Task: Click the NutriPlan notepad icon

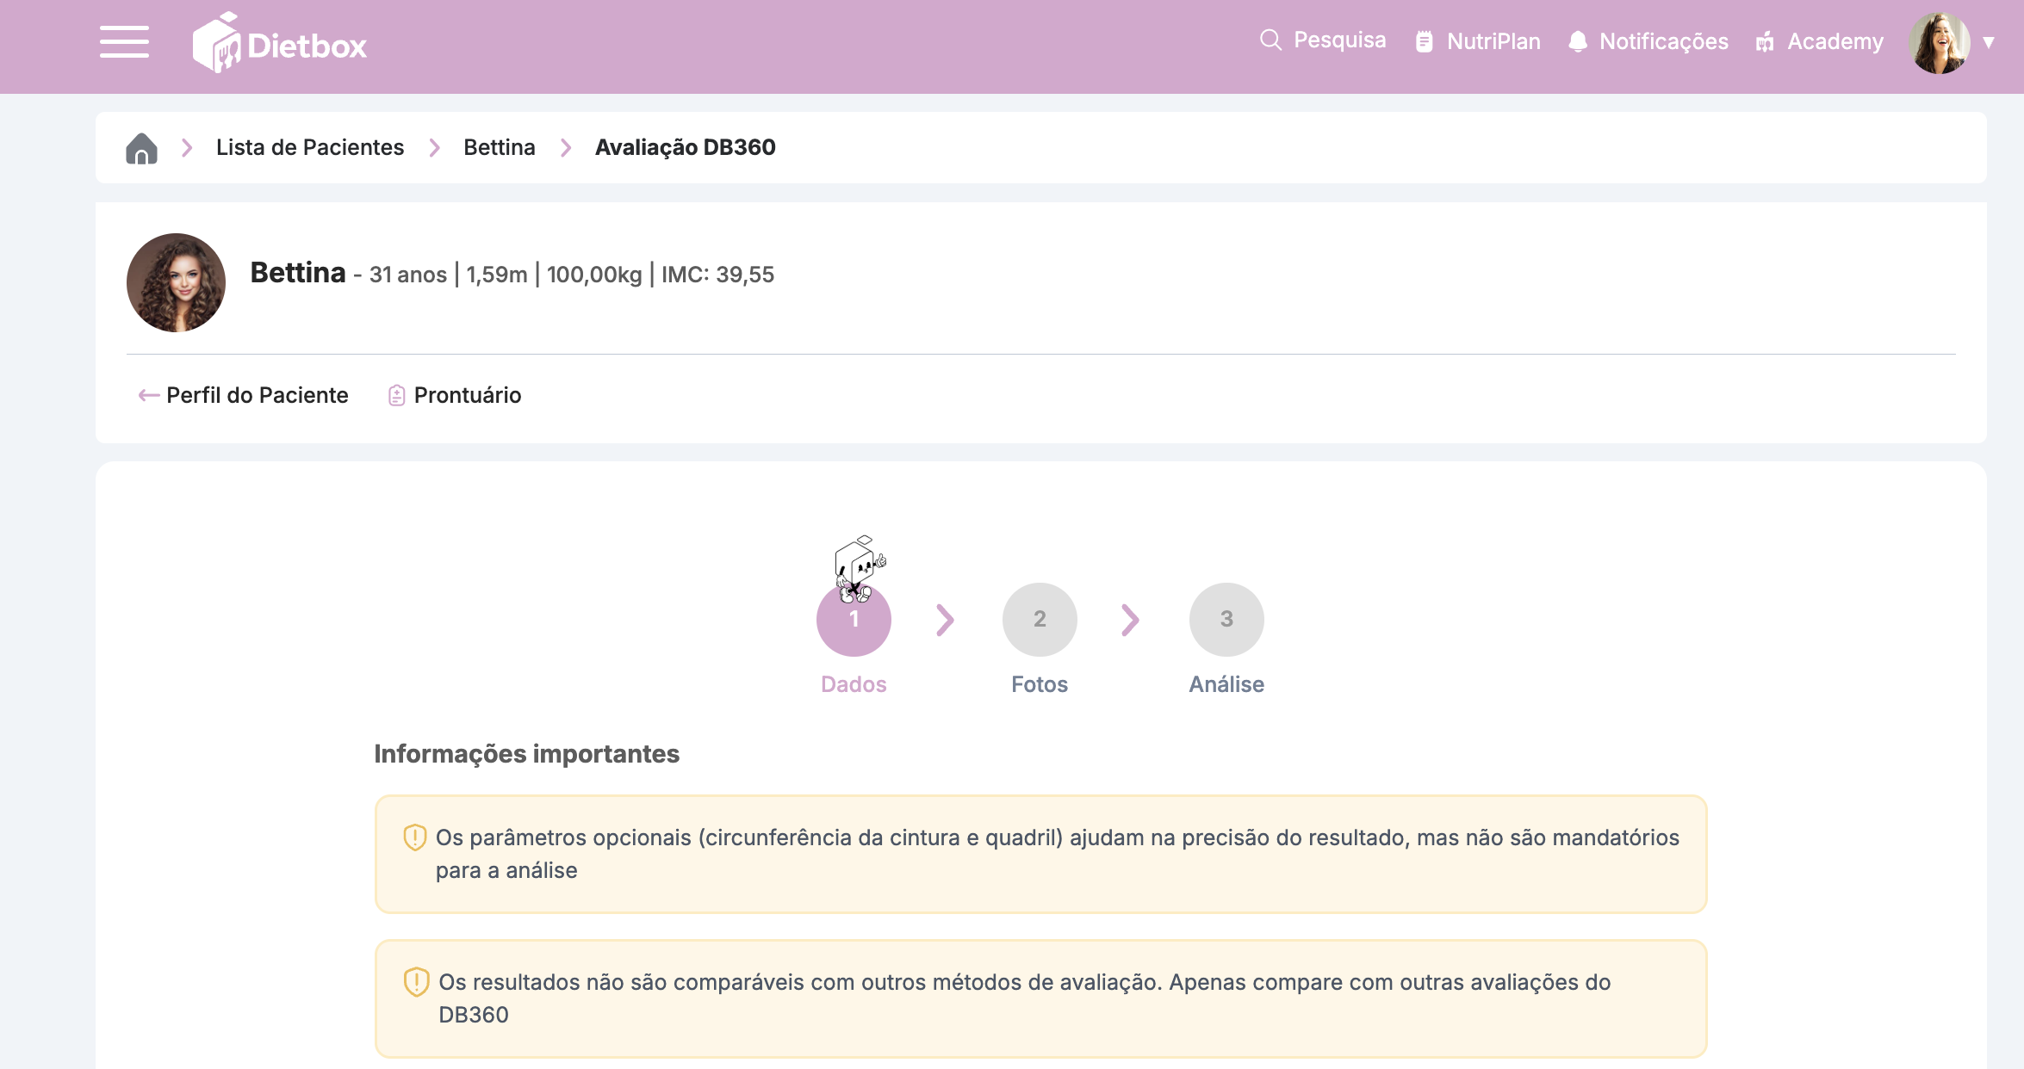Action: click(x=1425, y=41)
